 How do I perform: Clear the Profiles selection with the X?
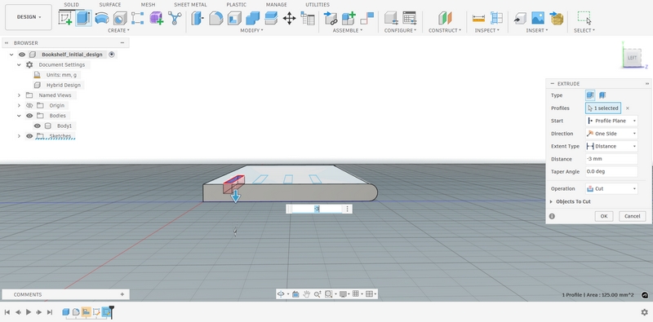coord(628,108)
